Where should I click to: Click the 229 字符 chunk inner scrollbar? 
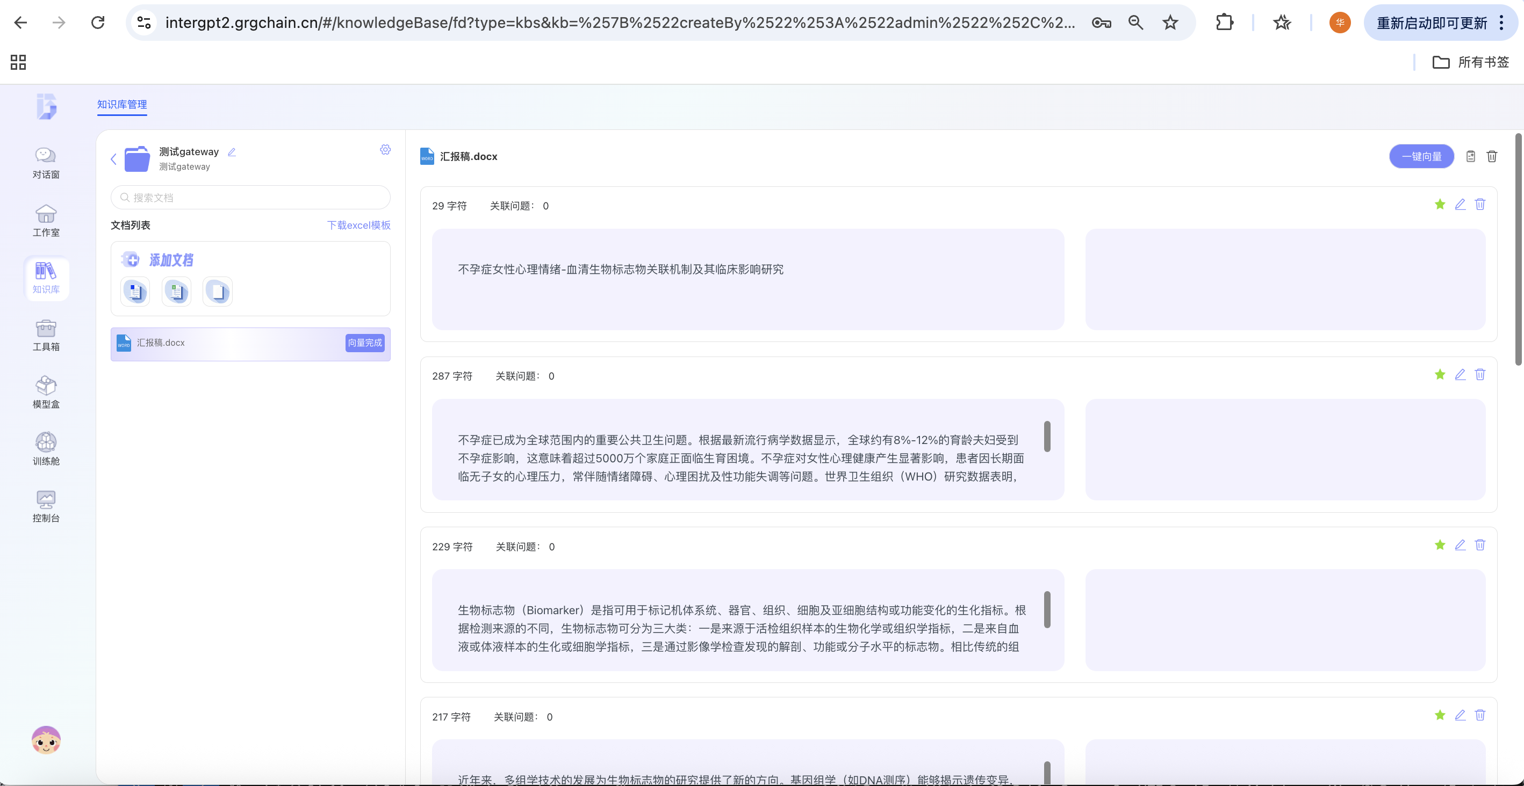point(1047,609)
